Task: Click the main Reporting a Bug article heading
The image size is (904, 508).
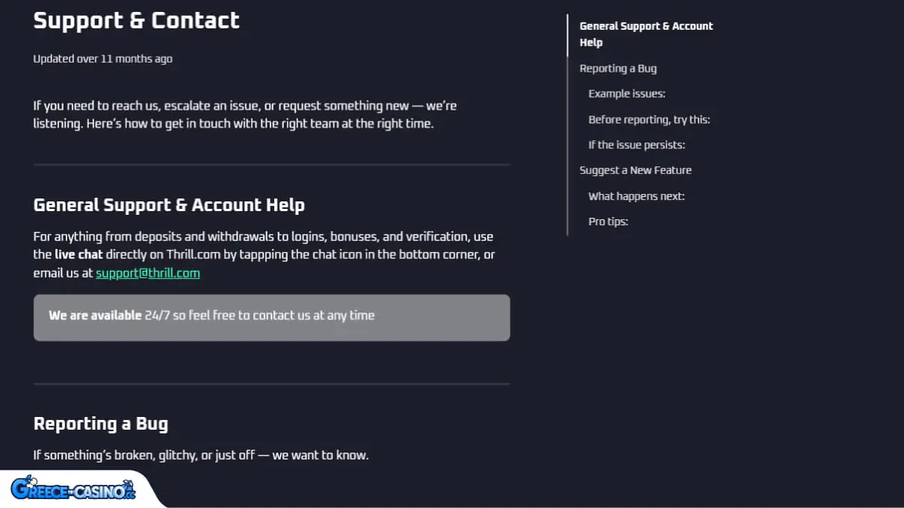Action: pyautogui.click(x=101, y=424)
